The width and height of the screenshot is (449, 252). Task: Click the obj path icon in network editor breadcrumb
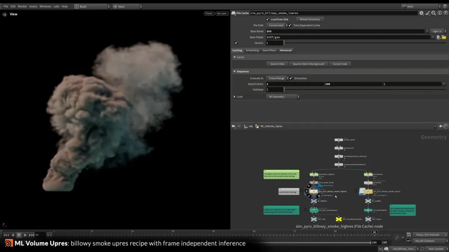pos(246,126)
